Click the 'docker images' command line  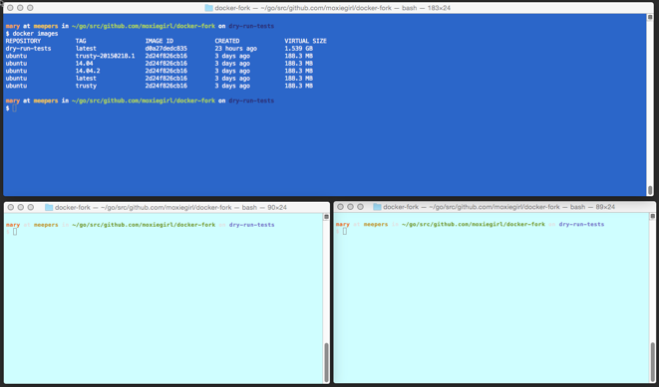tap(32, 34)
